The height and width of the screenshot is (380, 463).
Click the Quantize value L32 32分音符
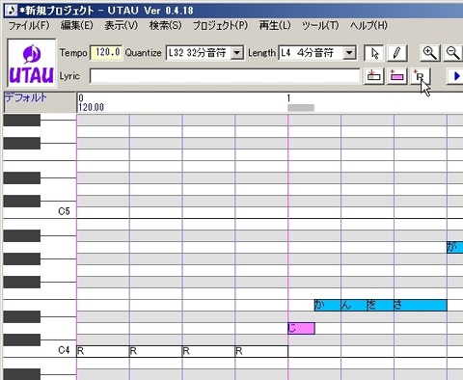coord(198,53)
